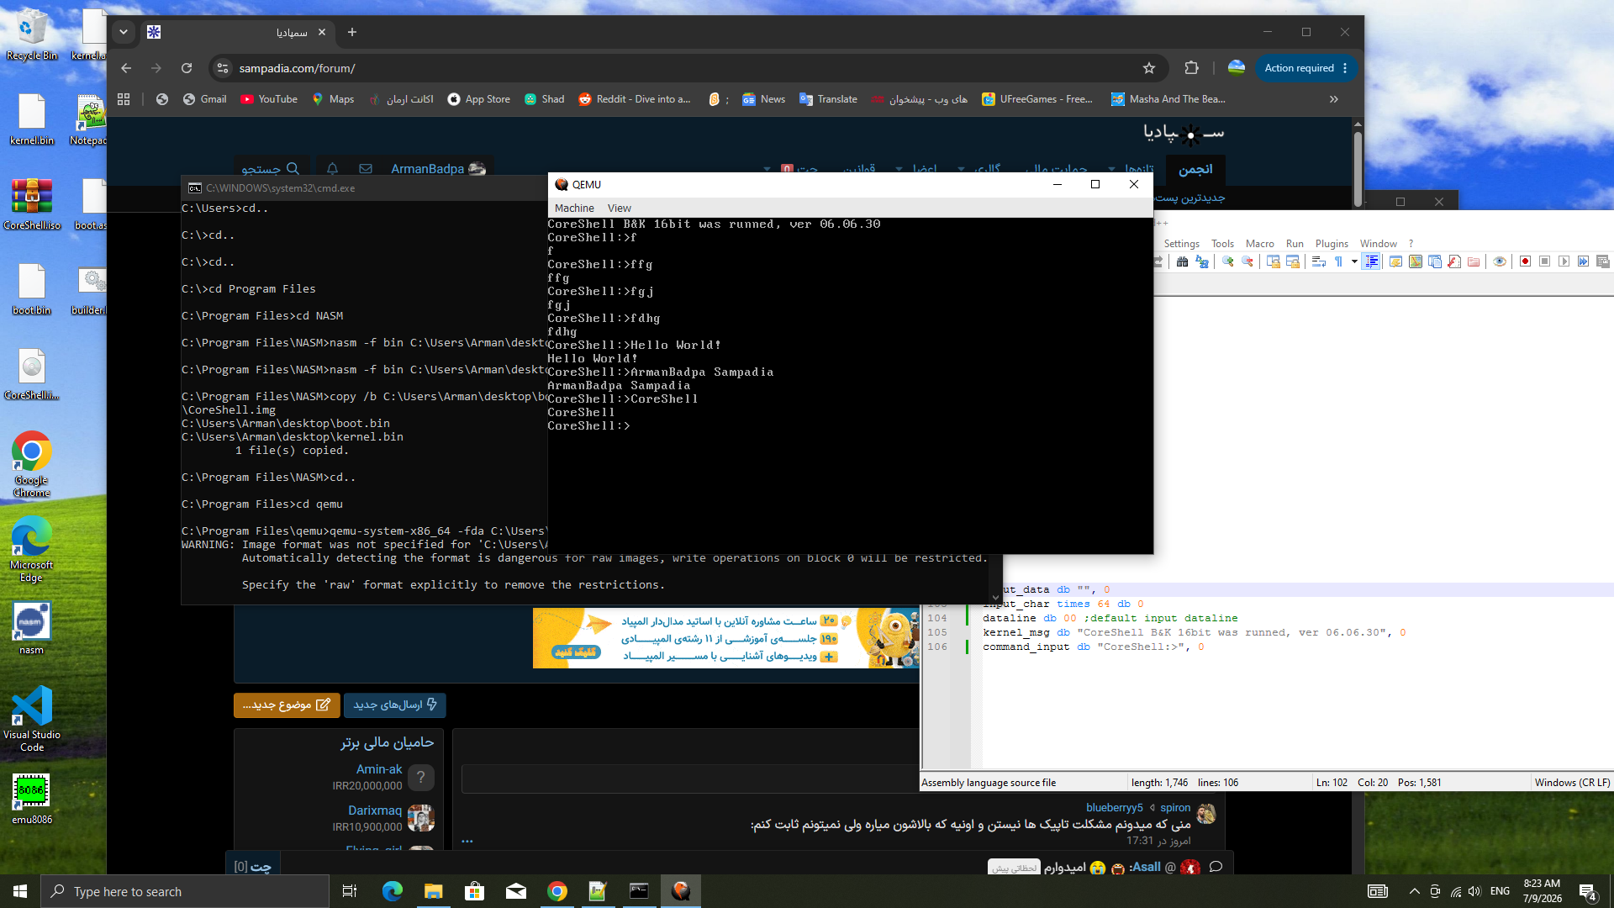Image resolution: width=1614 pixels, height=908 pixels.
Task: Open the Tools menu in Notepad++
Action: coord(1222,244)
